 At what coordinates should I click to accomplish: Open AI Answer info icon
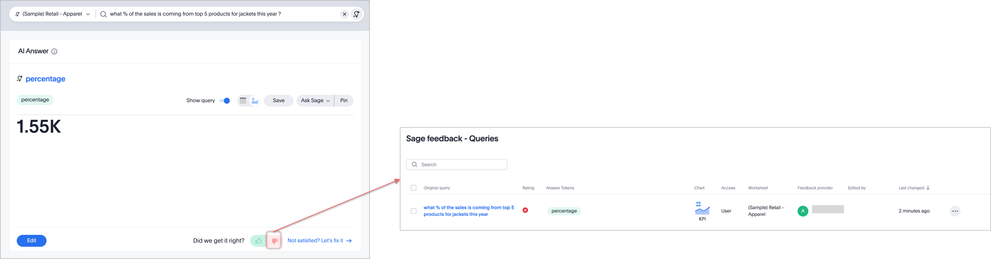pyautogui.click(x=55, y=52)
